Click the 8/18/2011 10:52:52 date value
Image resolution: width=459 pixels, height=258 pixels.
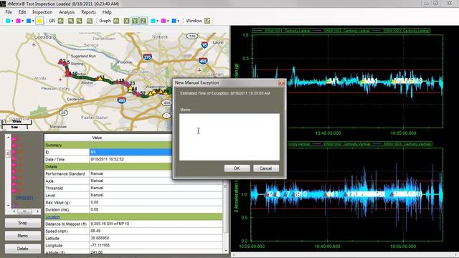(107, 159)
